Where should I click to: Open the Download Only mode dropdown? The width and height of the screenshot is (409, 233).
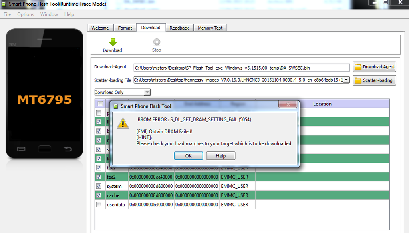[147, 92]
